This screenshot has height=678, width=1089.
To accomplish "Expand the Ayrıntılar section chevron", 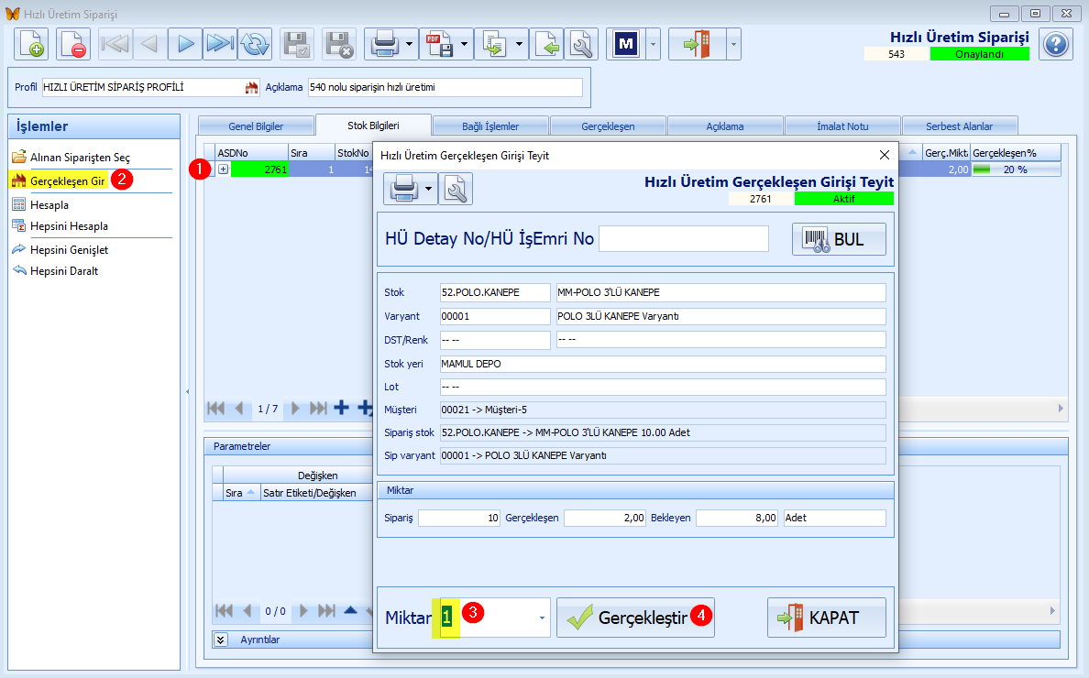I will pos(221,640).
